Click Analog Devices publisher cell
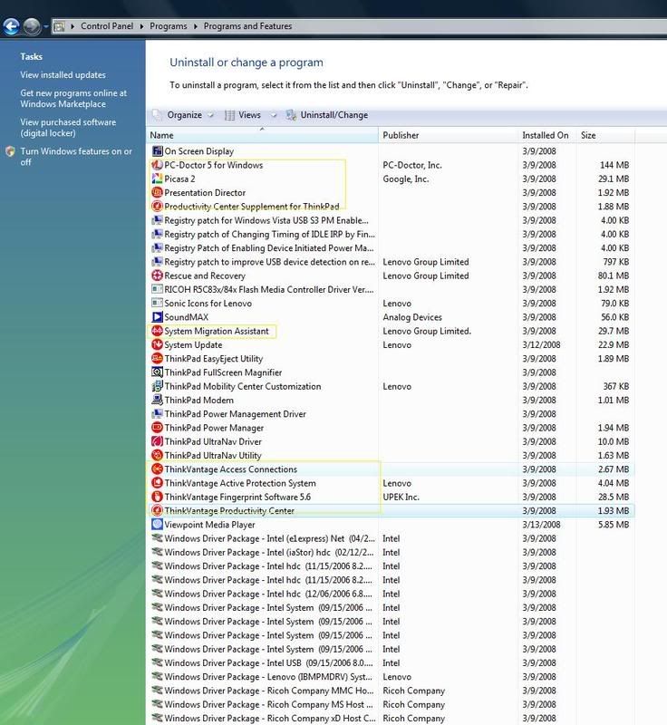667x725 pixels. [412, 317]
